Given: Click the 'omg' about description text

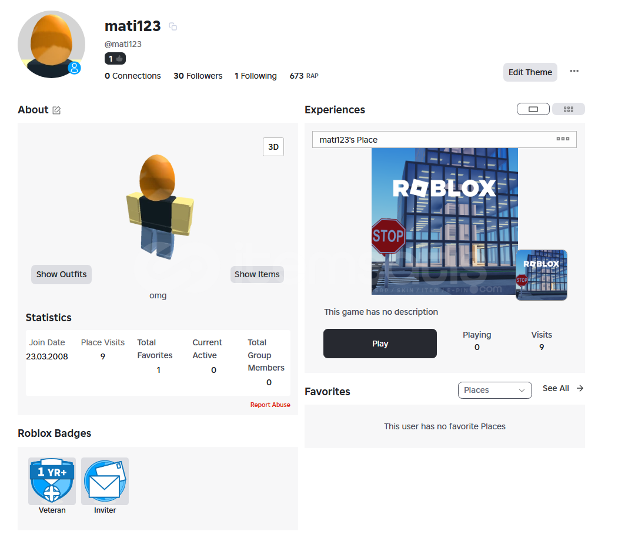Looking at the screenshot, I should [158, 295].
